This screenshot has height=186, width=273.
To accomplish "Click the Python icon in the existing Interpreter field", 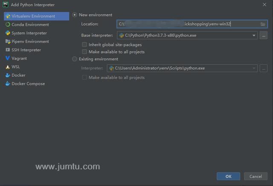I will pyautogui.click(x=111, y=68).
